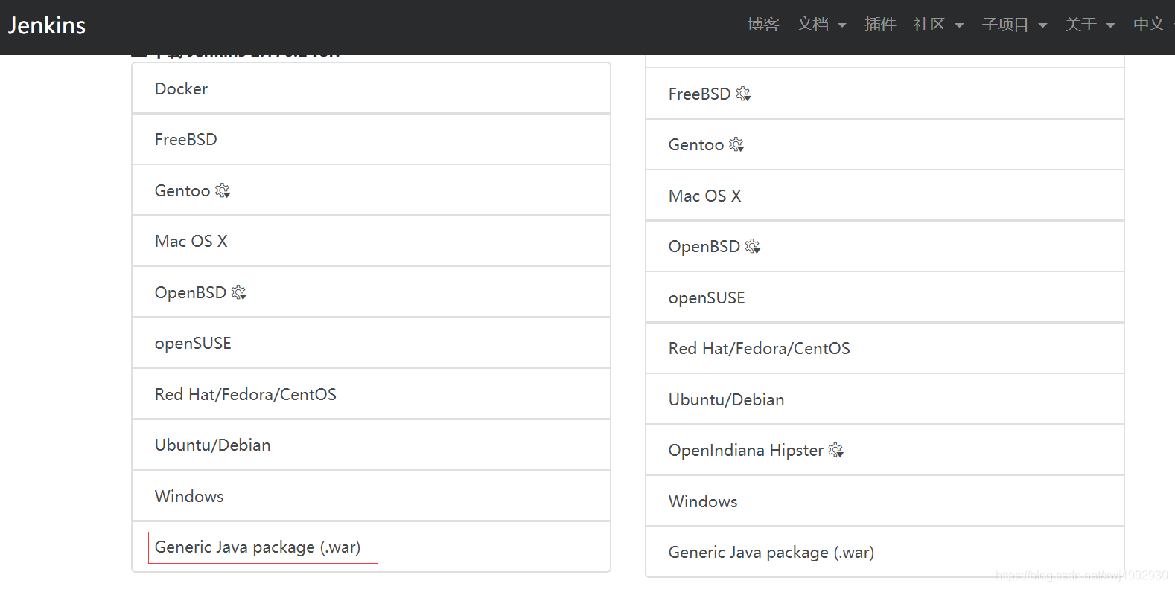The height and width of the screenshot is (589, 1175).
Task: Click the gear icon next to right OpenBSD
Action: [x=753, y=247]
